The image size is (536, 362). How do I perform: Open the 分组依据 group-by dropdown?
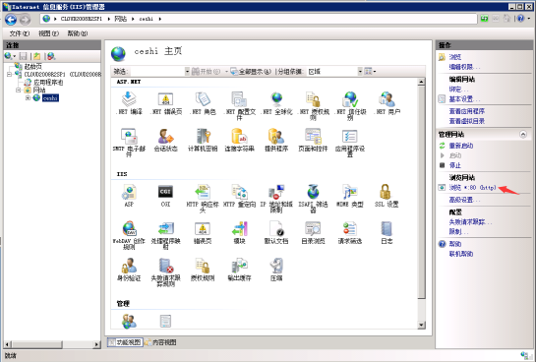(x=360, y=72)
